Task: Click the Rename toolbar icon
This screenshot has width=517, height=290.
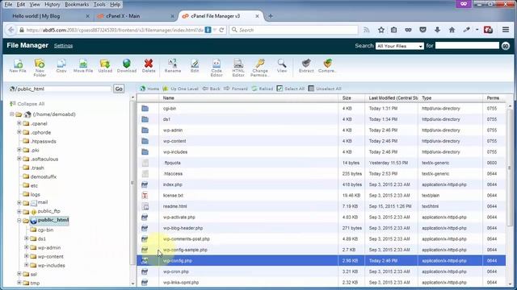Action: pos(172,66)
